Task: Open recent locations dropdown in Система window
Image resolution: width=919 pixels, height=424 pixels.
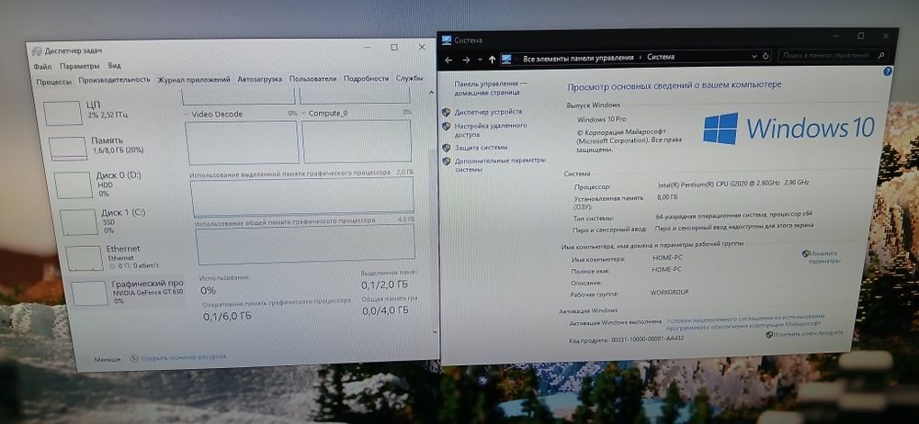Action: [480, 59]
